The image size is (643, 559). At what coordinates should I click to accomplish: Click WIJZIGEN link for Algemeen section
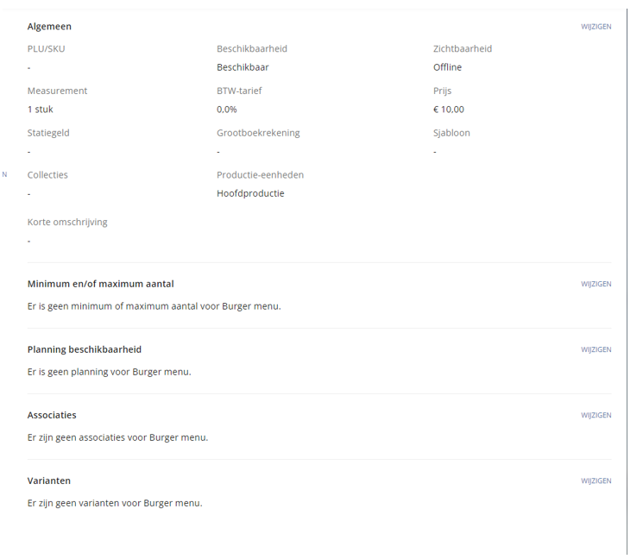click(x=596, y=27)
